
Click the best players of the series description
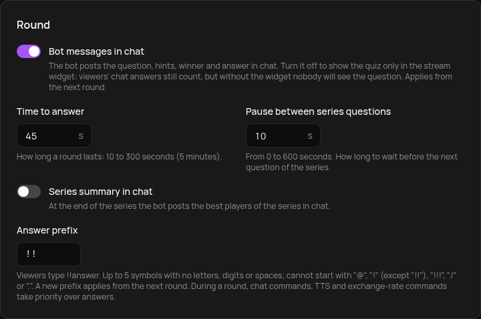[x=189, y=206]
